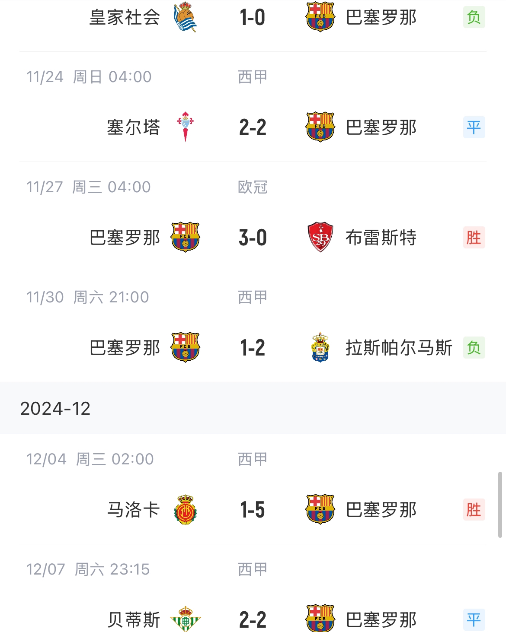Click Barcelona crest in the Brest match
This screenshot has width=506, height=632.
click(x=185, y=237)
